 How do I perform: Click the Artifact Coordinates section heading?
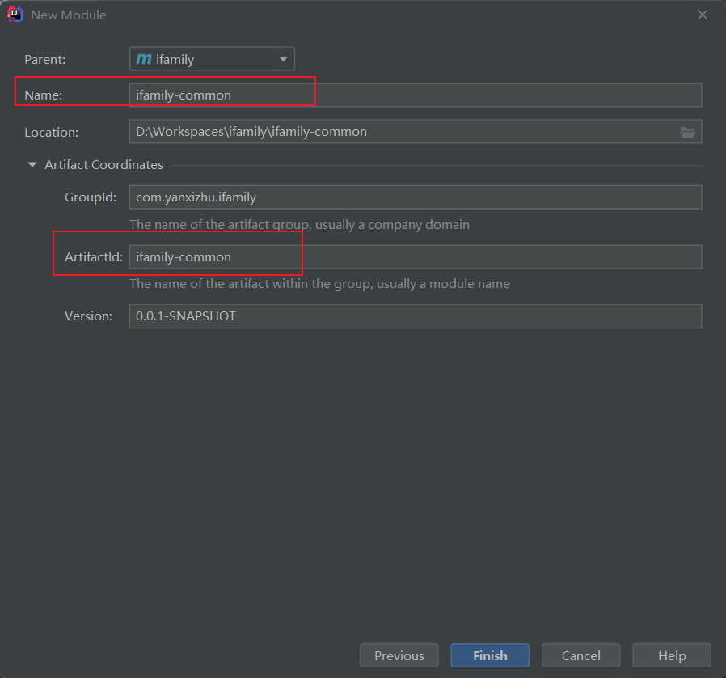coord(103,165)
